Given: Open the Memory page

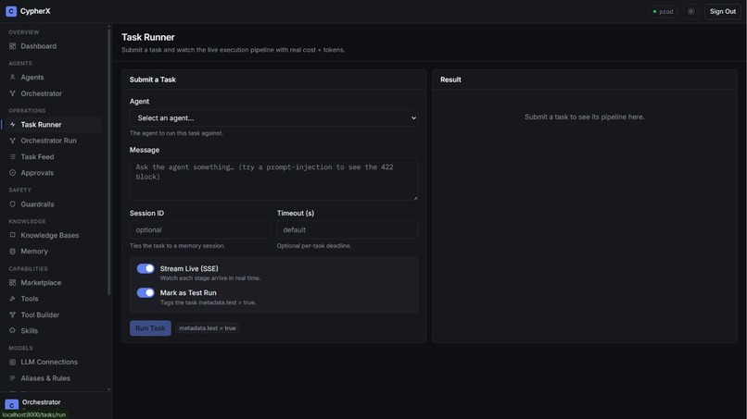Looking at the screenshot, I should coord(34,251).
